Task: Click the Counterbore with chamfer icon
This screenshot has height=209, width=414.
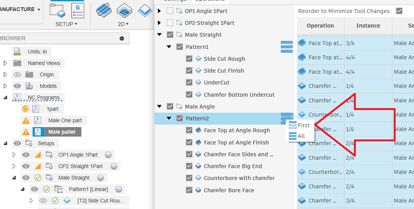Action: pos(198,178)
